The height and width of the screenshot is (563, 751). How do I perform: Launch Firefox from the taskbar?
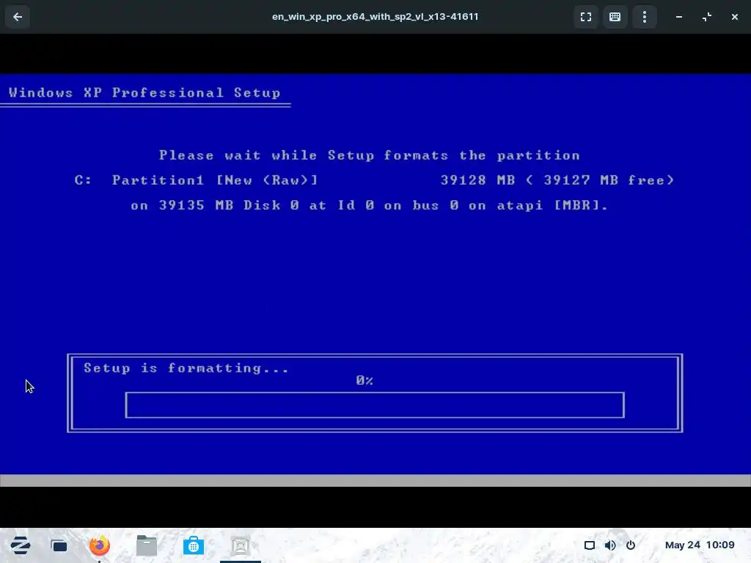click(x=100, y=545)
